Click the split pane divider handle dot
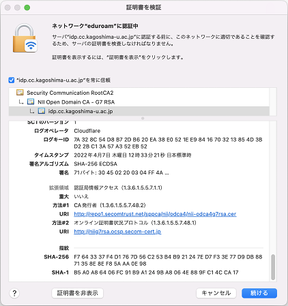The width and height of the screenshot is (288, 306). [x=143, y=119]
